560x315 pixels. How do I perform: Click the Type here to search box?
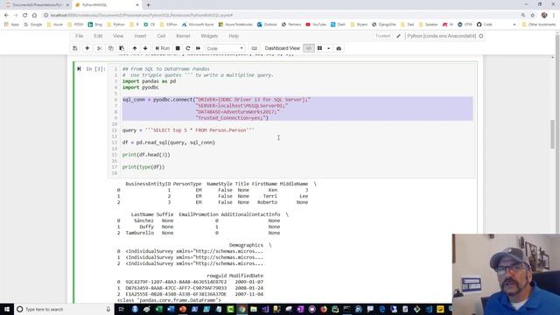point(64,309)
